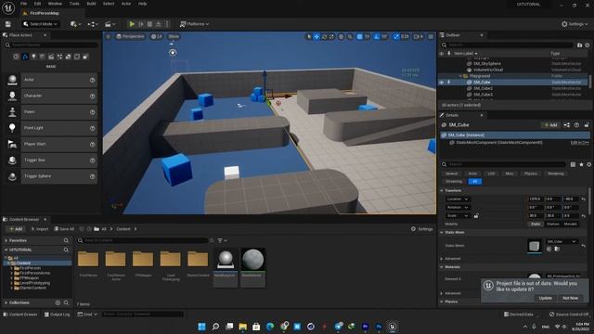
Task: Select the All filter in Details
Action: tap(475, 182)
